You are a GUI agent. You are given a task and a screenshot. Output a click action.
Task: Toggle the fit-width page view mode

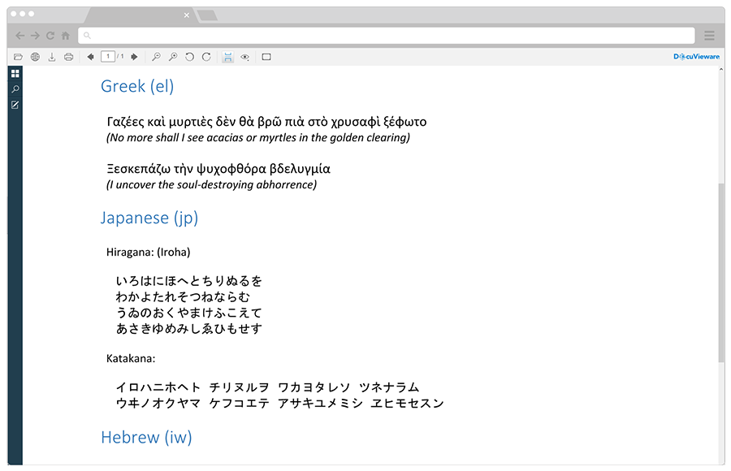coord(227,57)
